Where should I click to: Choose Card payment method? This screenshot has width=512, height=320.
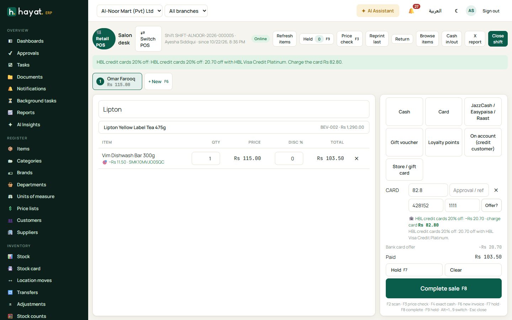[444, 112]
